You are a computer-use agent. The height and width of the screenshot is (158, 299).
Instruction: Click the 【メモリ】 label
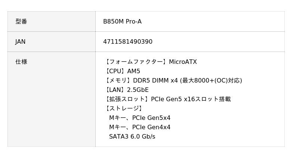(x=118, y=81)
